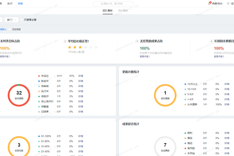Screen dimensions: 234x156
Task: Click the 97% value in 未设立 row
Action: (72, 76)
